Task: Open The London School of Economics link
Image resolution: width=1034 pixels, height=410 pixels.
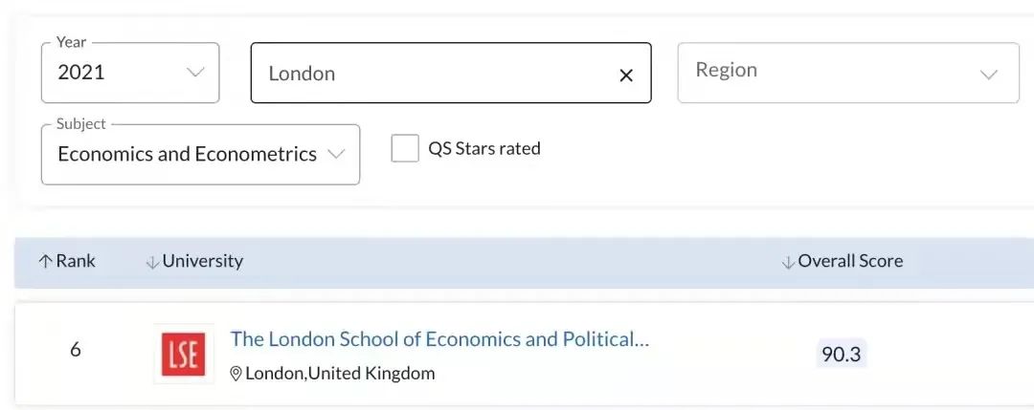Action: 439,339
